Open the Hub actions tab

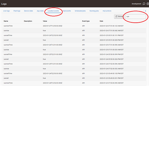pyautogui.click(x=107, y=11)
